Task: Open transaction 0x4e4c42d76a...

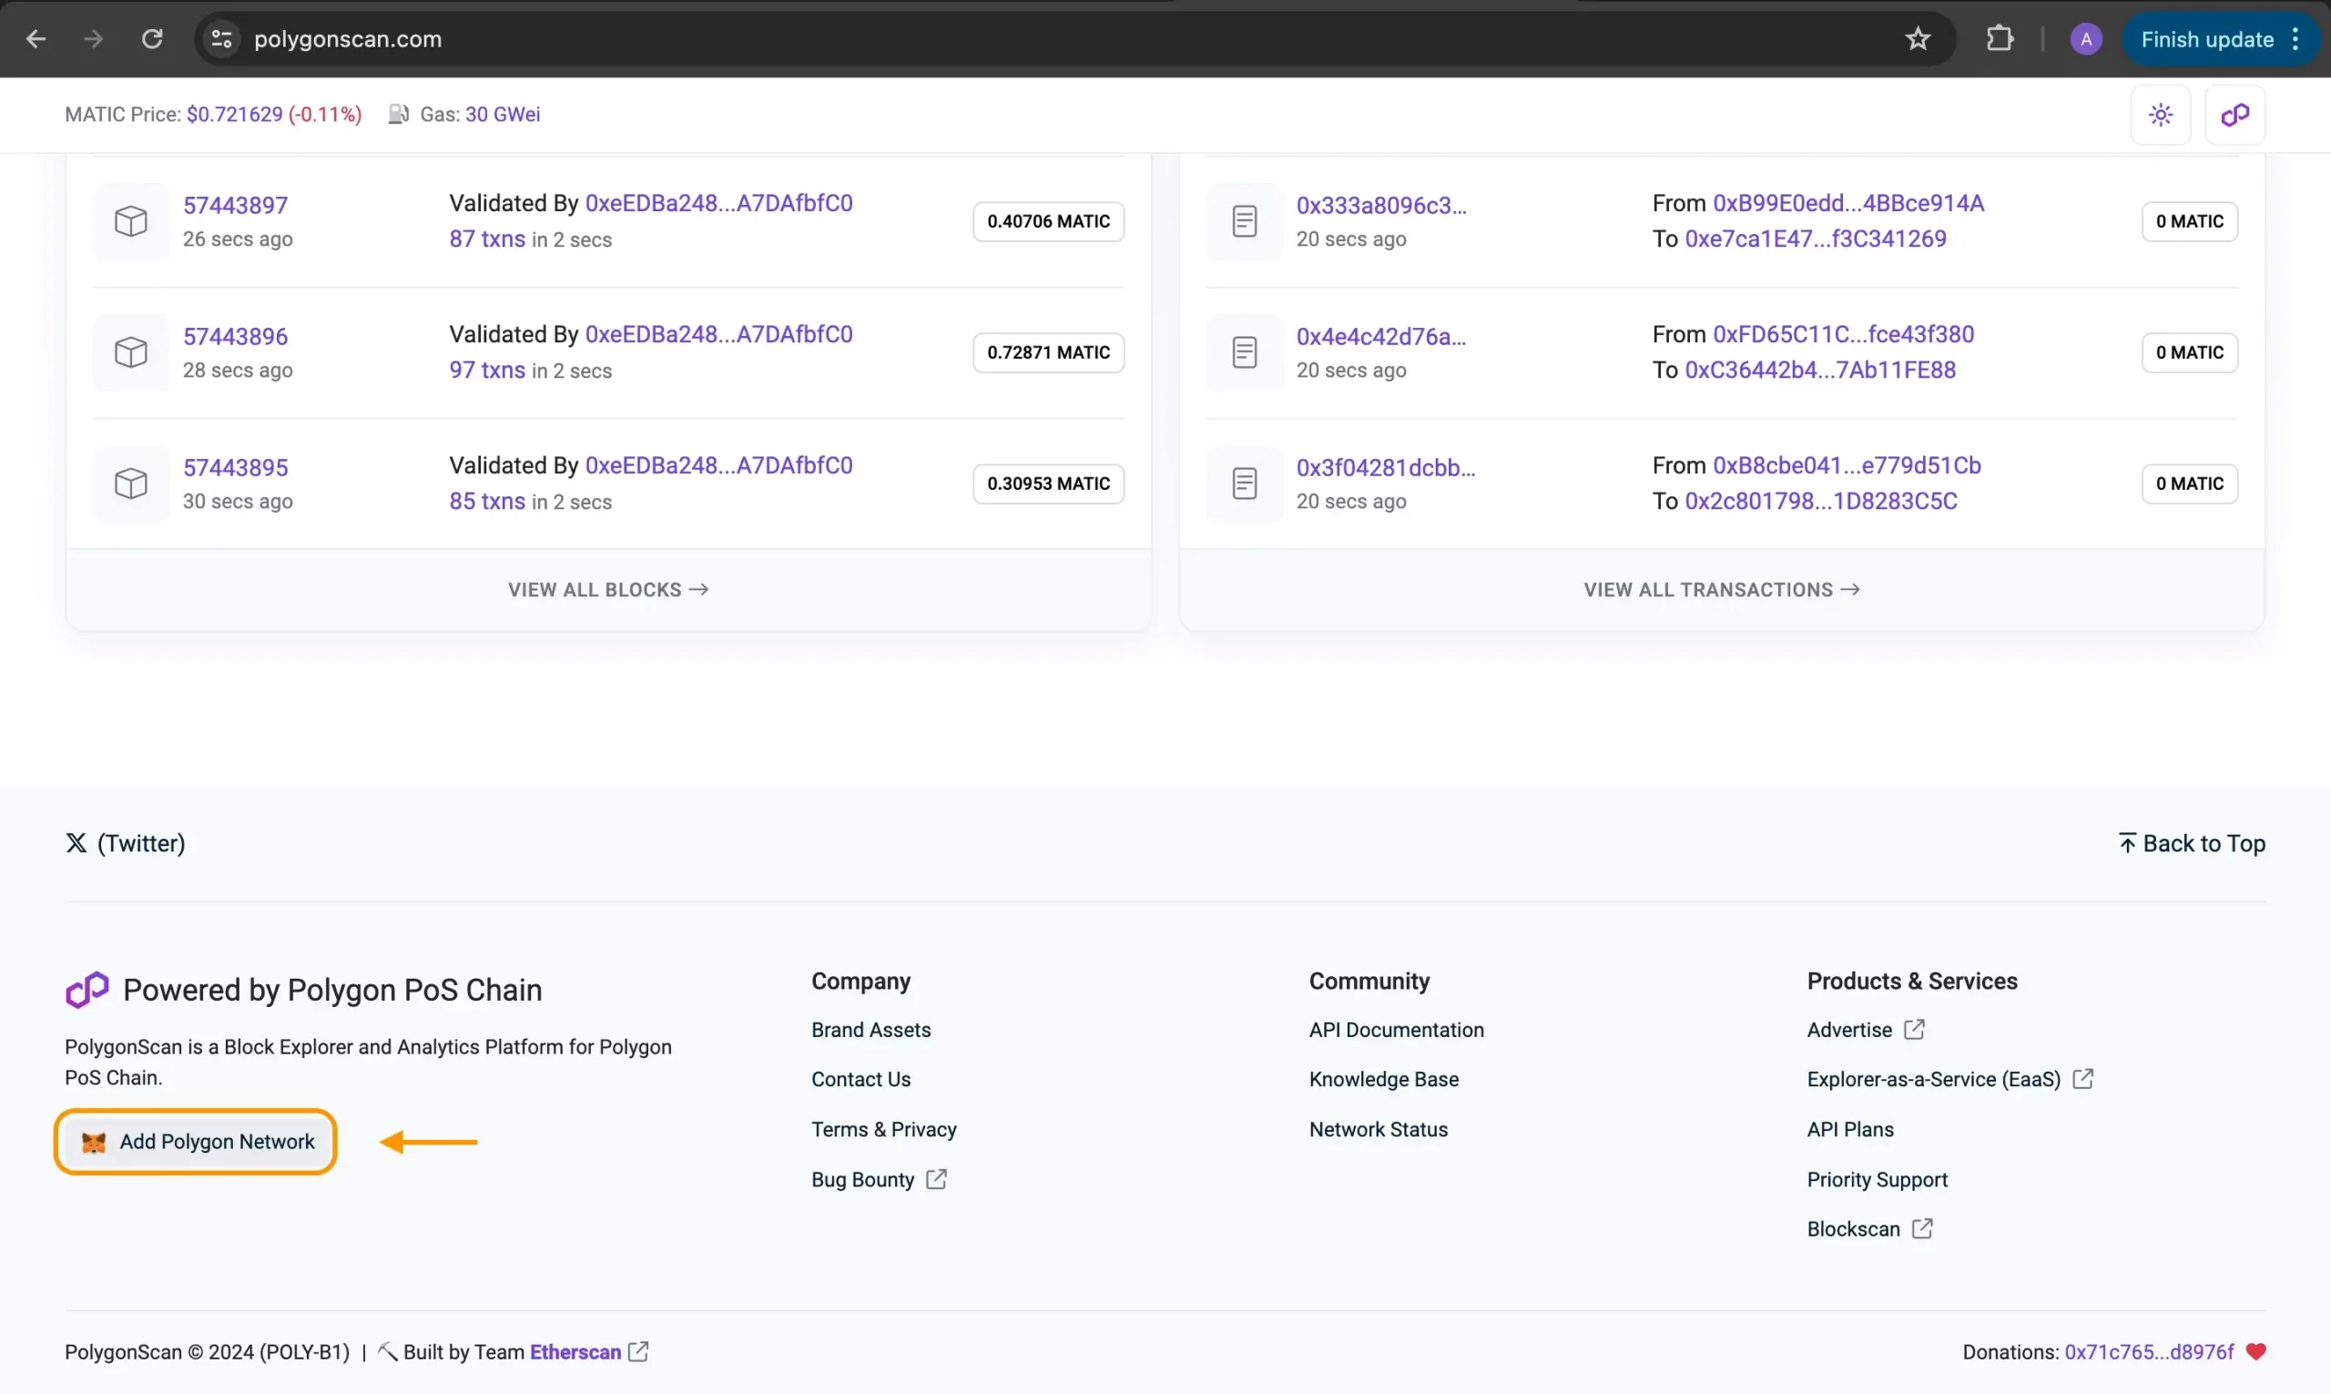Action: click(1380, 336)
